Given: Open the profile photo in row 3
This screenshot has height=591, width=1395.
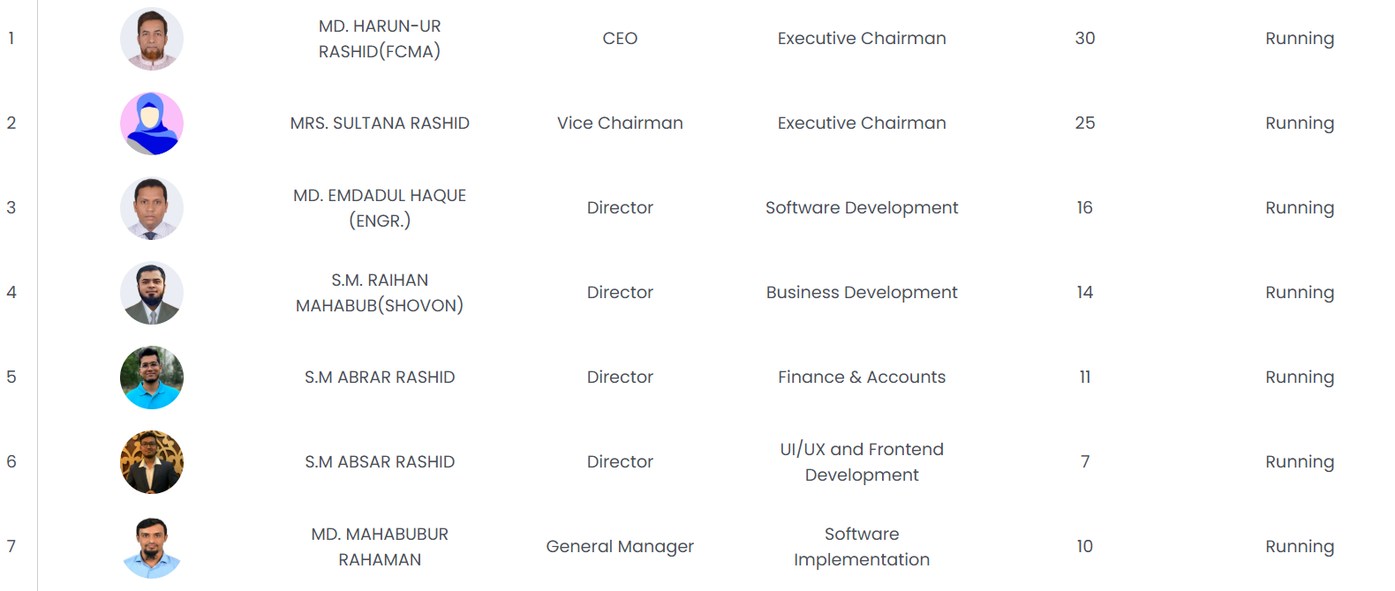Looking at the screenshot, I should point(152,208).
